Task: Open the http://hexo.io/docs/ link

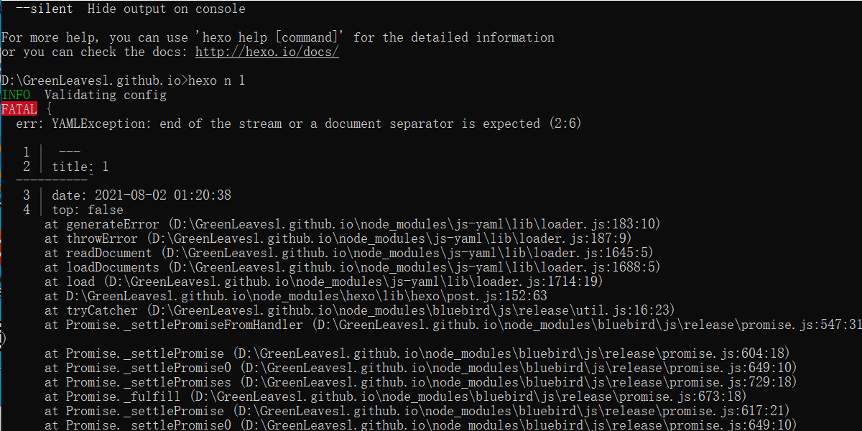Action: click(x=267, y=52)
